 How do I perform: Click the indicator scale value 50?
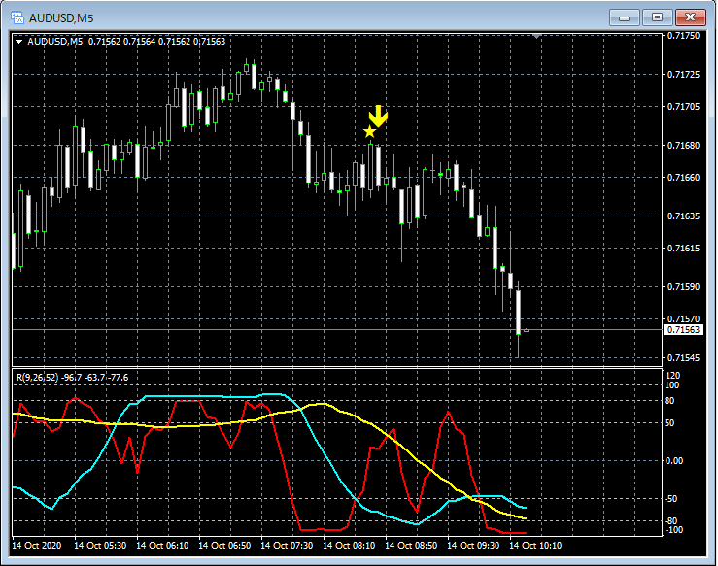point(669,423)
